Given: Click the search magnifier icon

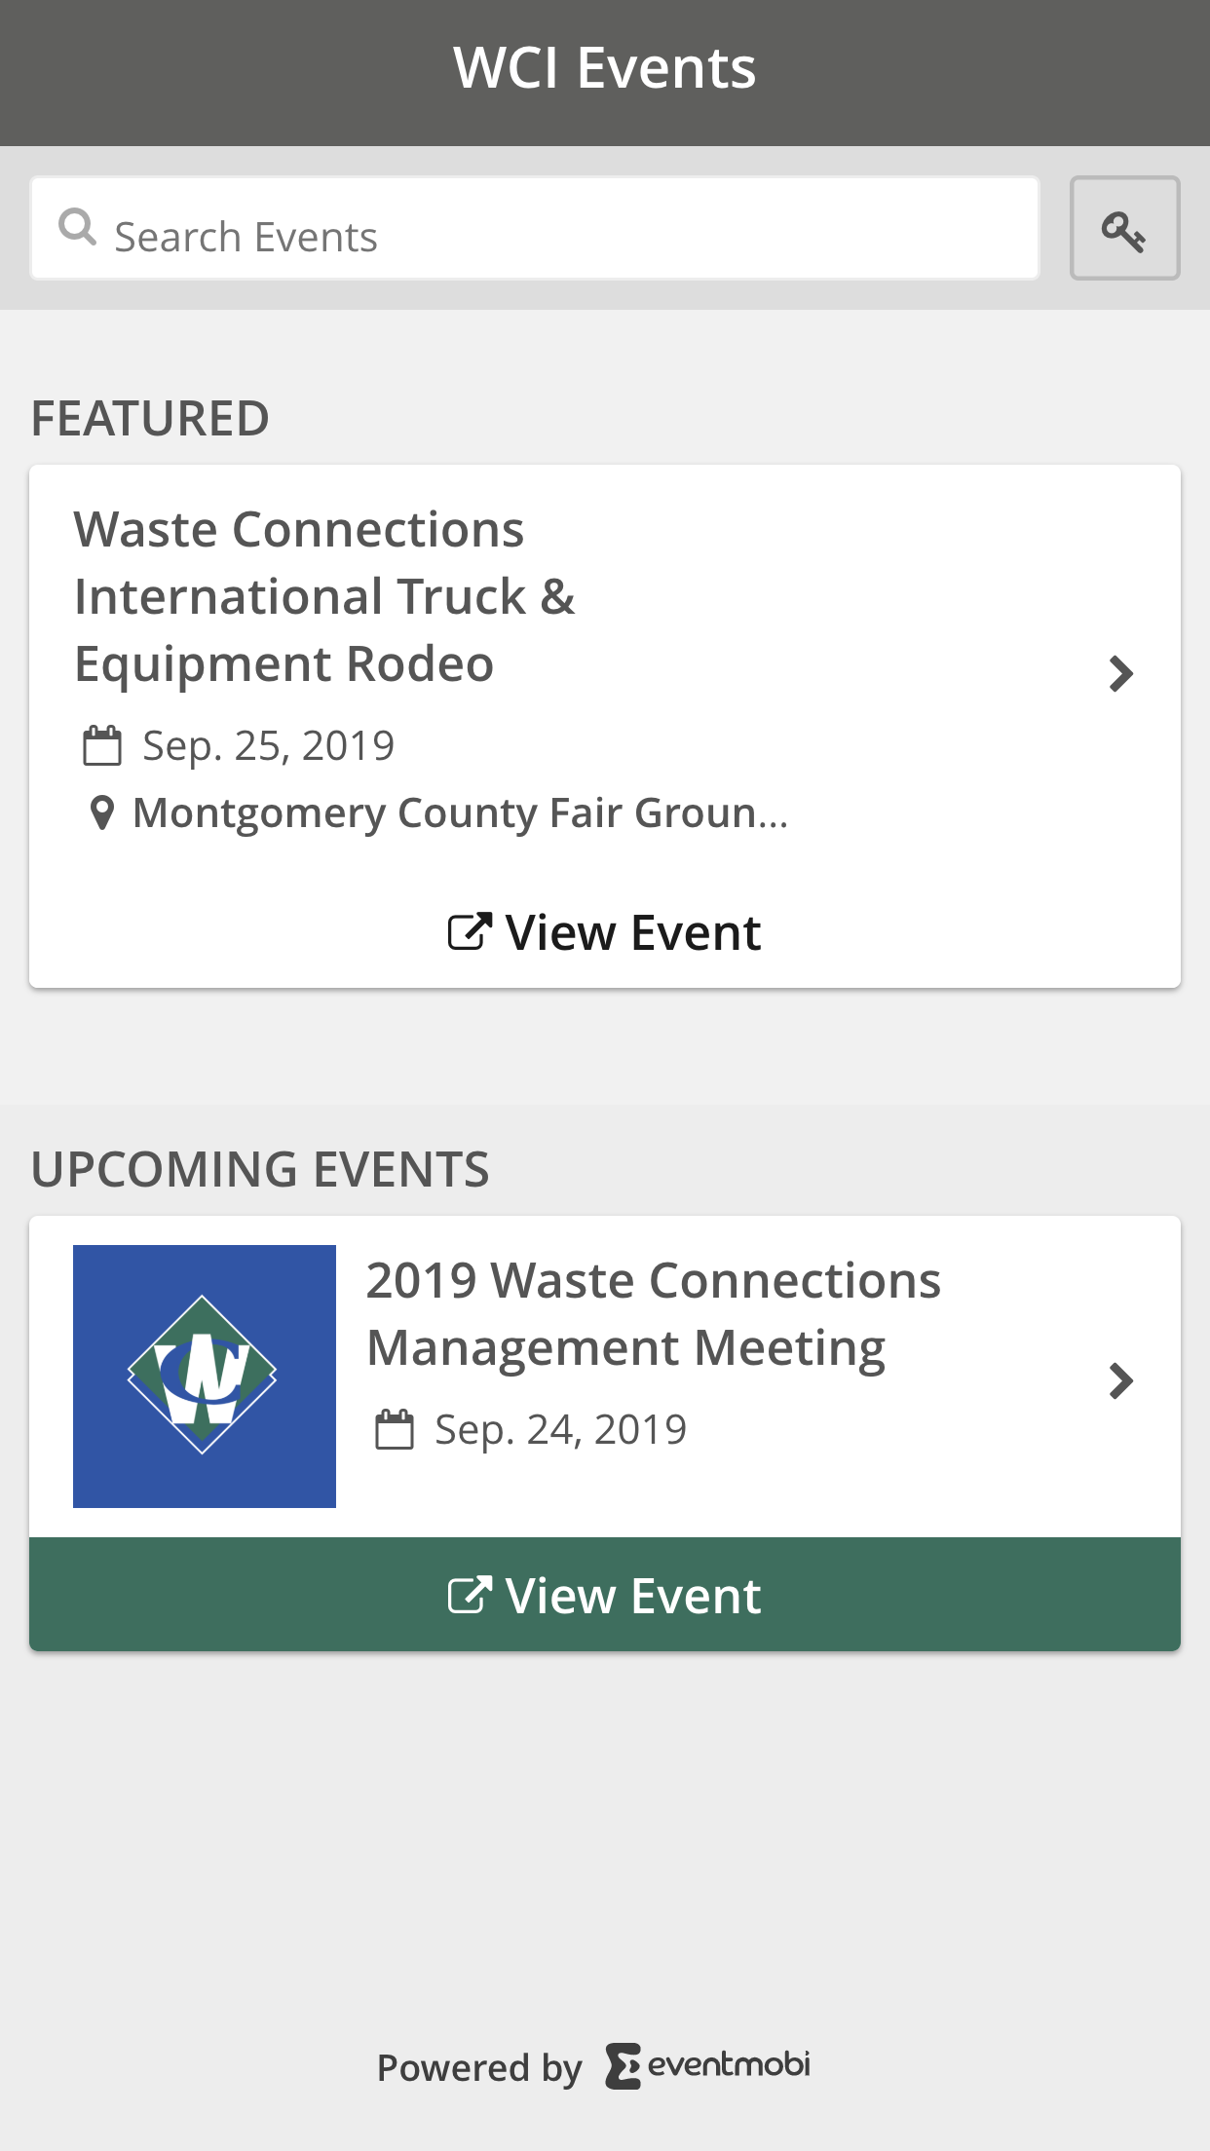Looking at the screenshot, I should coord(77,228).
